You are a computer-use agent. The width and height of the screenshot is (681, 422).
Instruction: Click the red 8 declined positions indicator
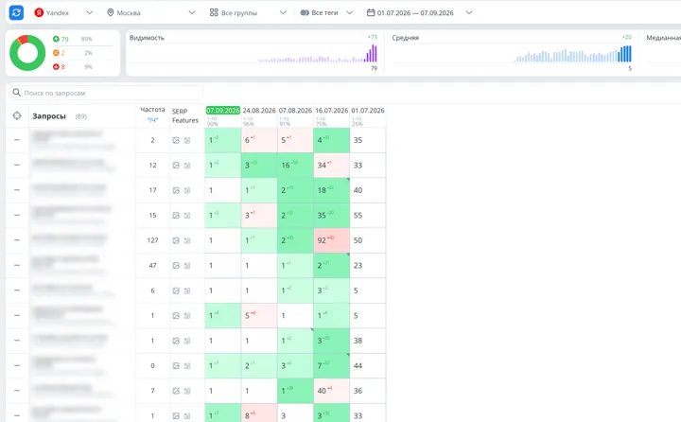59,67
